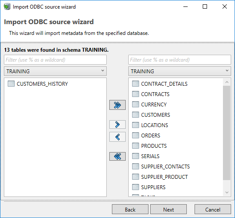The width and height of the screenshot is (235, 218).
Task: Click the SUPPLIERS table icon
Action: [136, 187]
